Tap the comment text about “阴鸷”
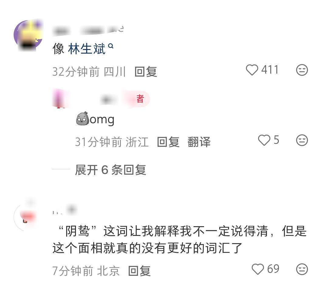This screenshot has height=301, width=328. (x=179, y=240)
